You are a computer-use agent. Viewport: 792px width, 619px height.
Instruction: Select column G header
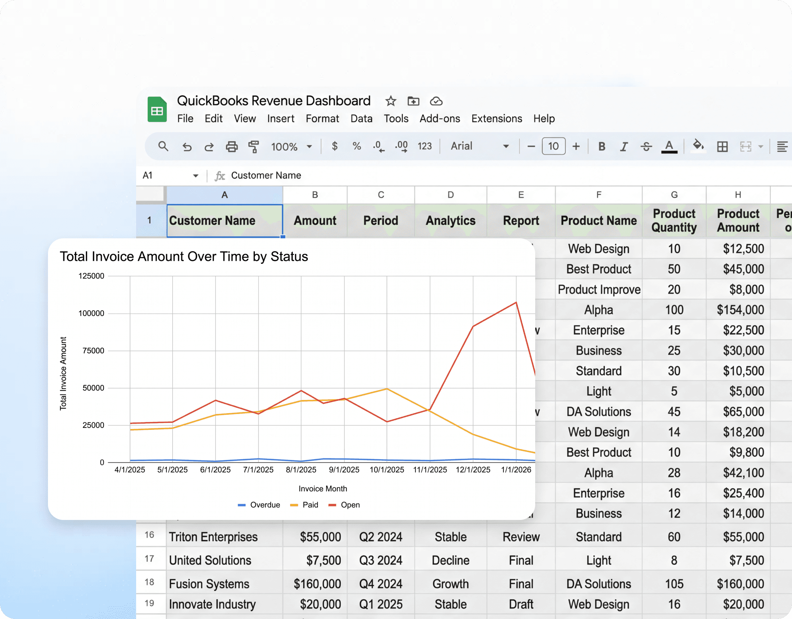click(674, 195)
